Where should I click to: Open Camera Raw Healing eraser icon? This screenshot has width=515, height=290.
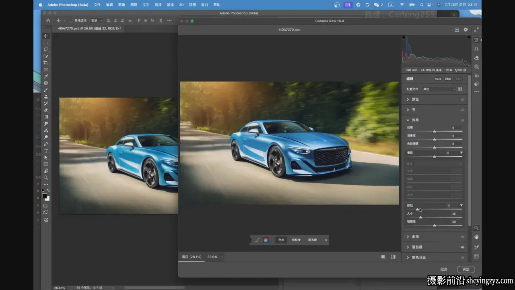click(476, 58)
